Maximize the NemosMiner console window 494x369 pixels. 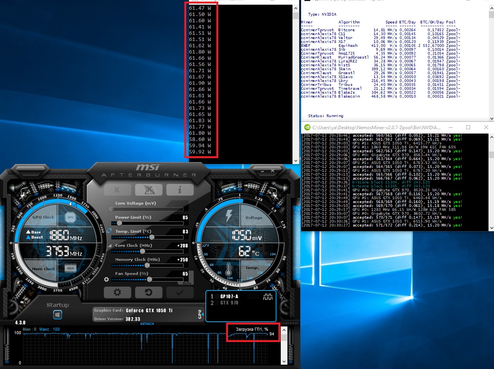468,127
